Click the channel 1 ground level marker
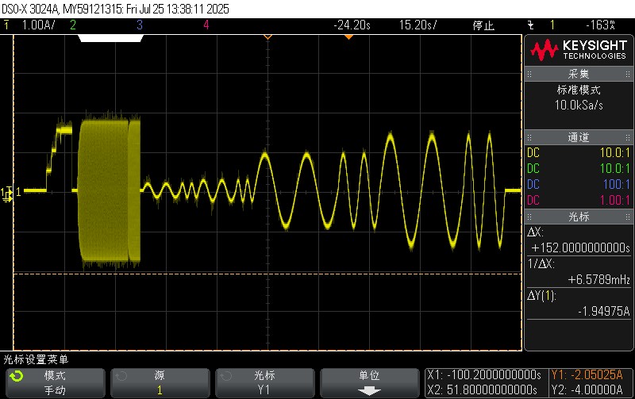The width and height of the screenshot is (635, 399). pyautogui.click(x=8, y=191)
